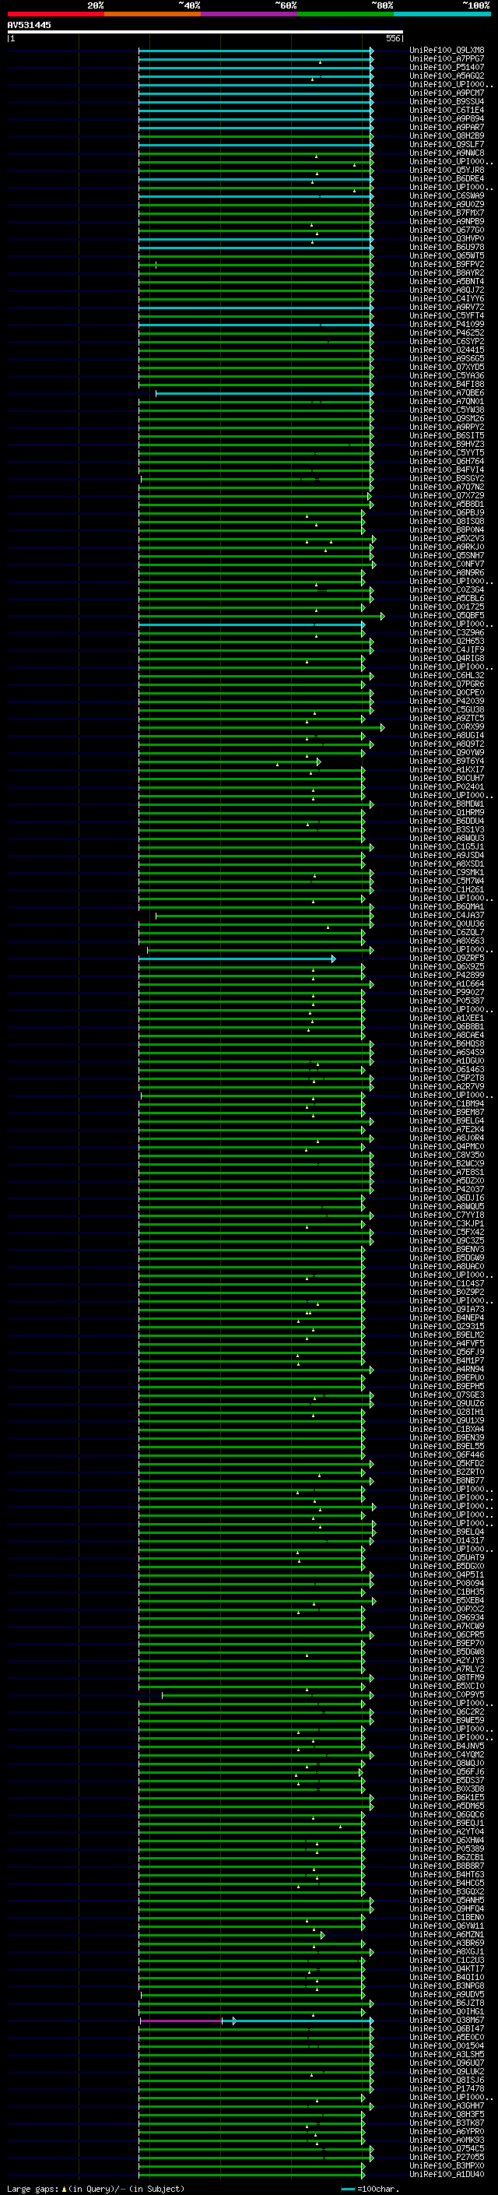
Task: Select hit UniRef100_B7FMX7
Action: point(447,213)
